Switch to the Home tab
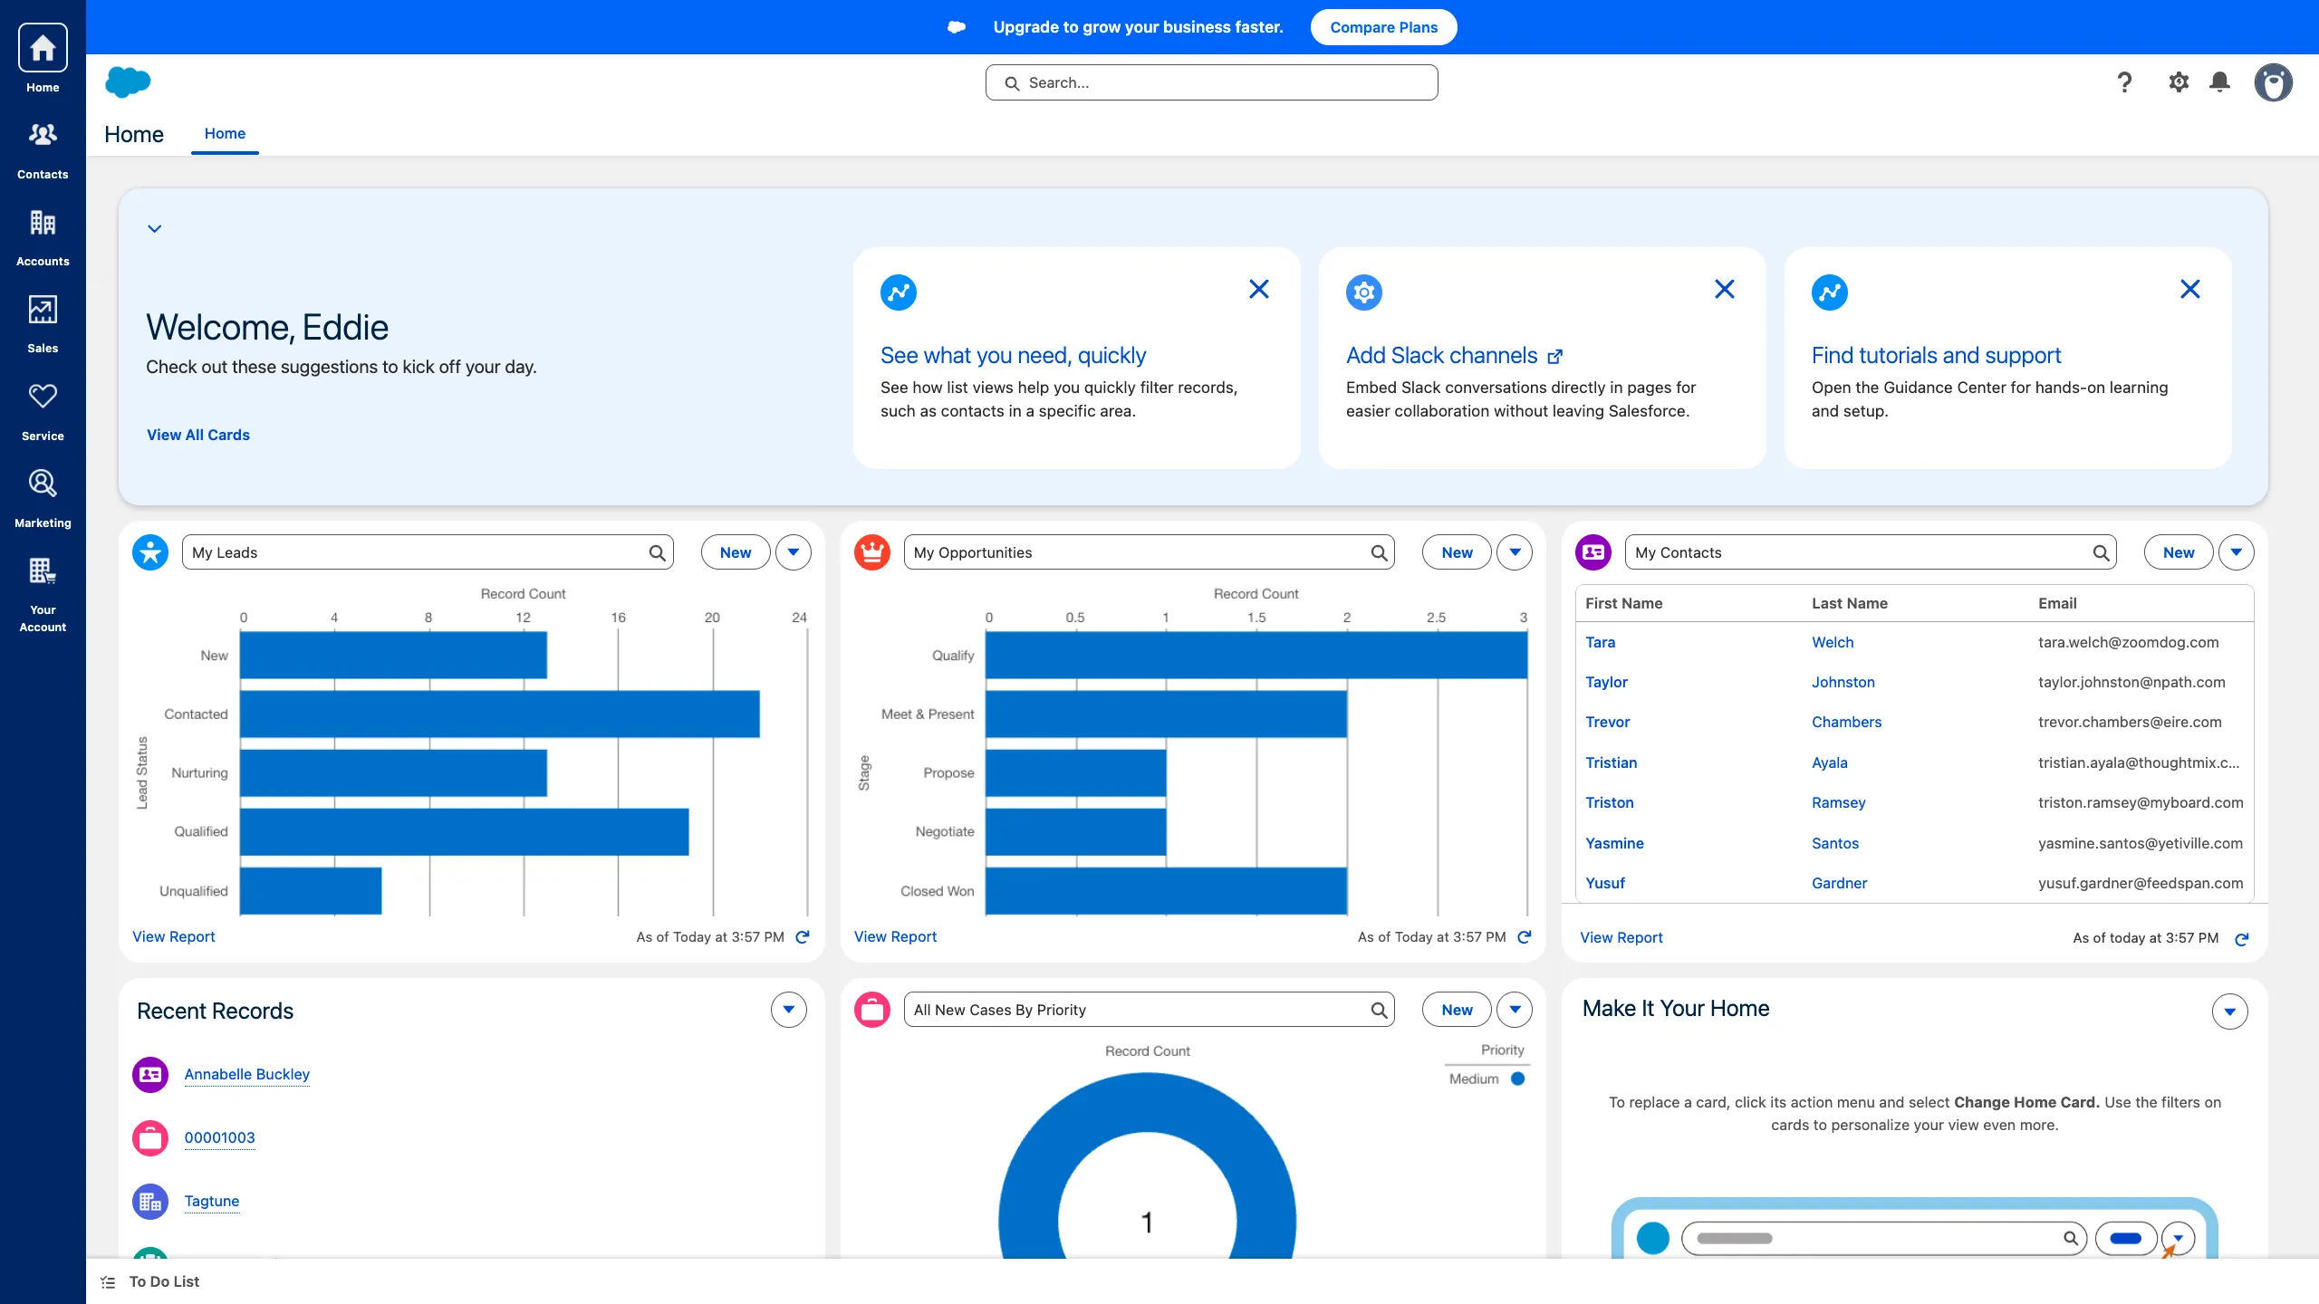The image size is (2319, 1304). [x=225, y=133]
